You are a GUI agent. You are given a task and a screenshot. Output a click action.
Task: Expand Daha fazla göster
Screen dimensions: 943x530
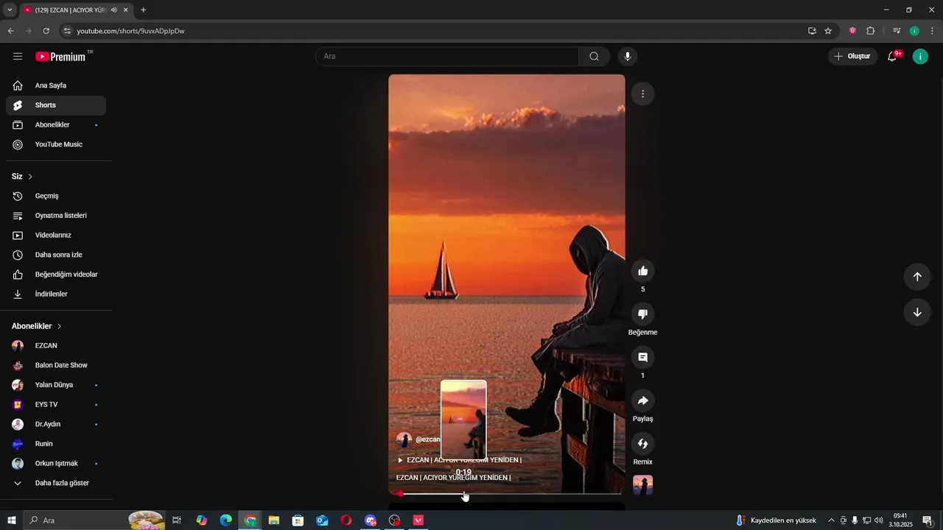click(x=56, y=483)
